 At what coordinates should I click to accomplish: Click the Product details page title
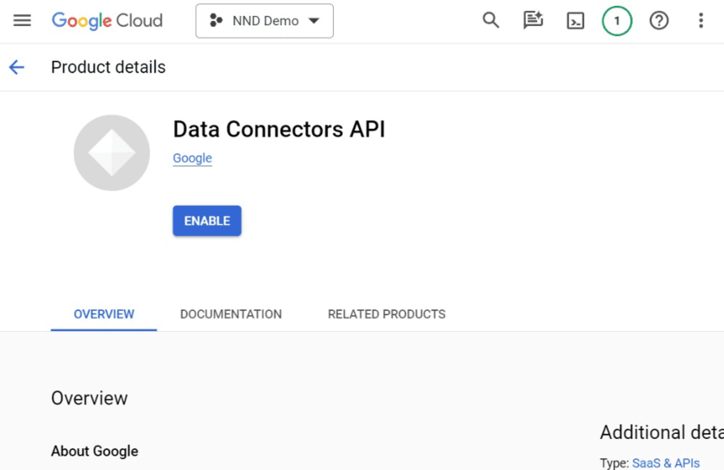pyautogui.click(x=108, y=67)
